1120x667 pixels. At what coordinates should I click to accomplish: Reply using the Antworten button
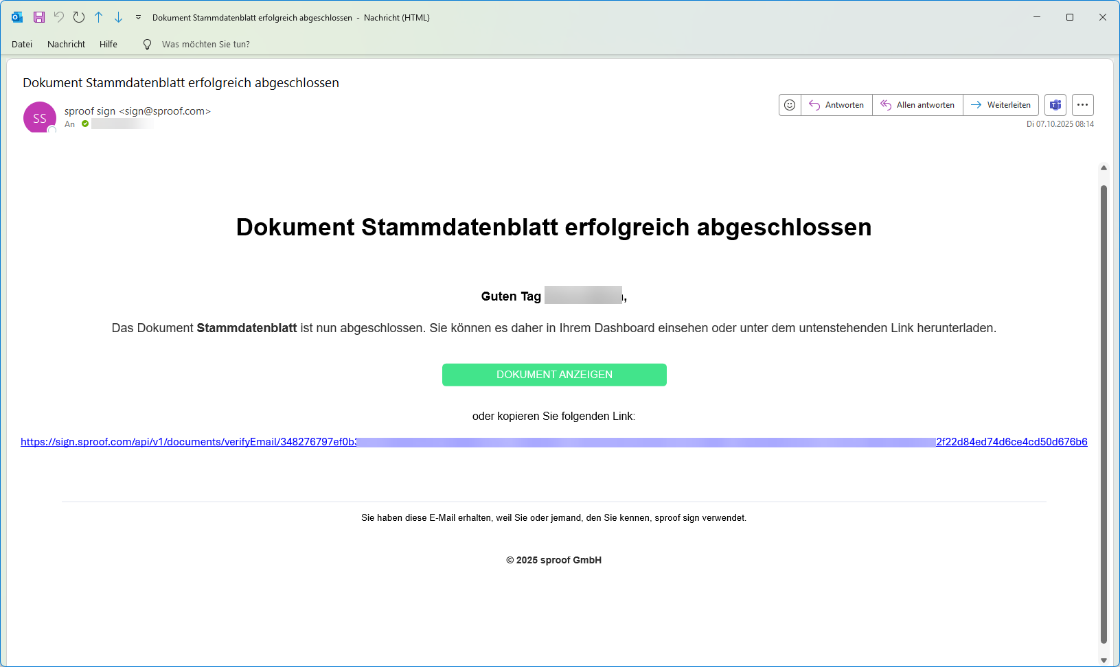coord(836,105)
